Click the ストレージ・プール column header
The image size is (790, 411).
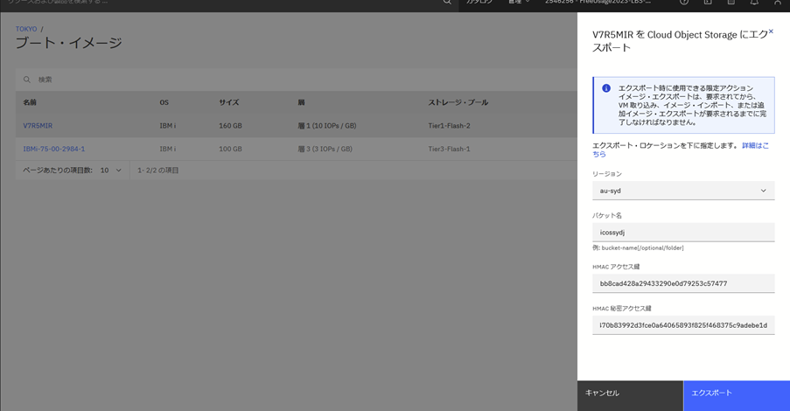(458, 102)
